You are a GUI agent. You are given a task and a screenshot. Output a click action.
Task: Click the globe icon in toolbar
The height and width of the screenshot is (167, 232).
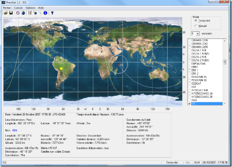coord(23,13)
